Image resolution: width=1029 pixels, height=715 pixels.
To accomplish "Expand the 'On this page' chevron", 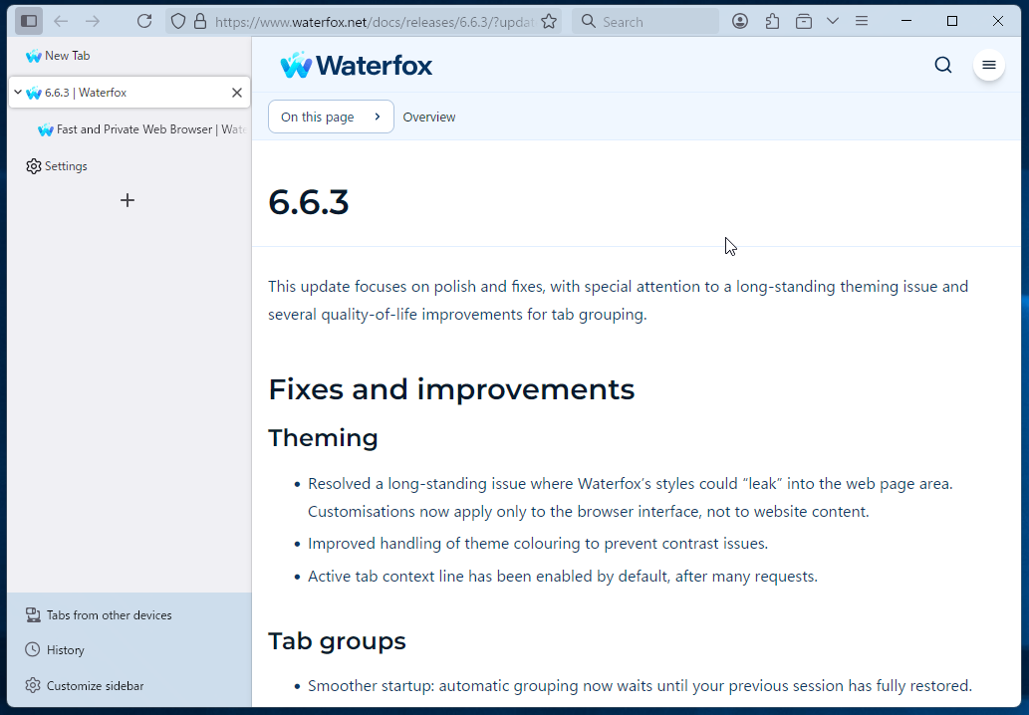I will click(379, 117).
